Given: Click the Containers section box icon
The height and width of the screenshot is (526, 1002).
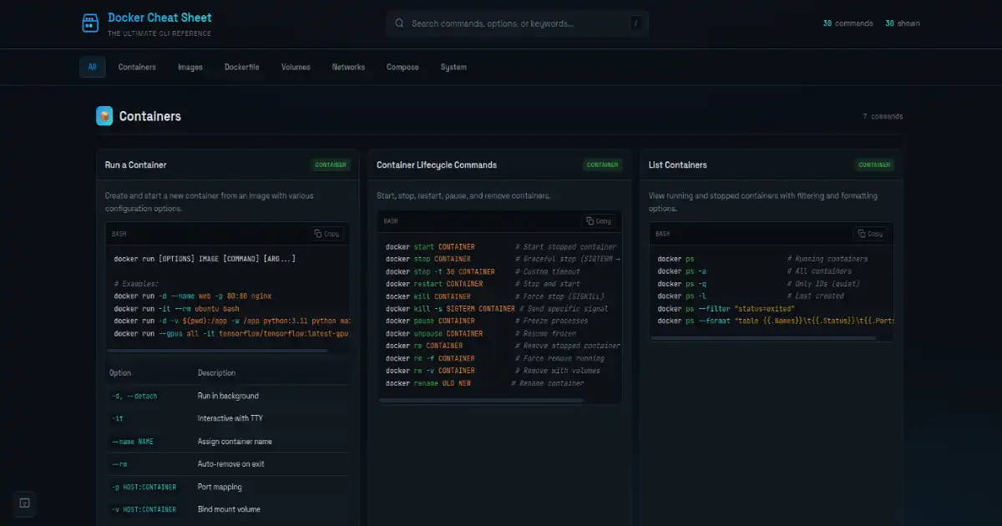Looking at the screenshot, I should tap(104, 116).
